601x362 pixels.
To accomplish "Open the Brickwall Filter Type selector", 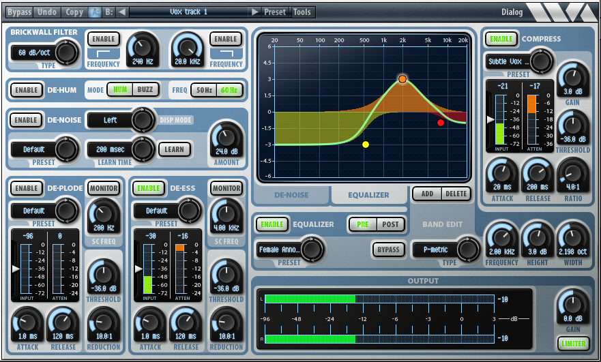I will click(x=44, y=52).
